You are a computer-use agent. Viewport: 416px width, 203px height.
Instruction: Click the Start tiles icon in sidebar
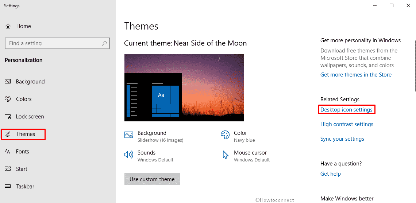pos(8,169)
